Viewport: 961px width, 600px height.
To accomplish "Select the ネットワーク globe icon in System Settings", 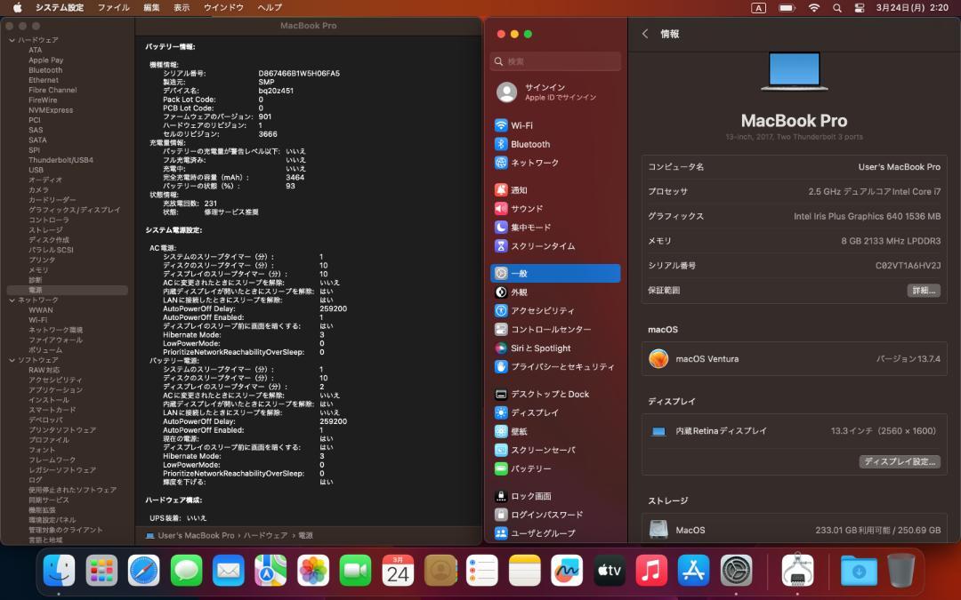I will tap(501, 163).
